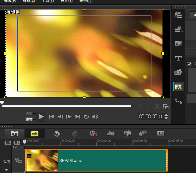Expand the track list arrow below ripple editing
The width and height of the screenshot is (196, 173).
coord(6,170)
